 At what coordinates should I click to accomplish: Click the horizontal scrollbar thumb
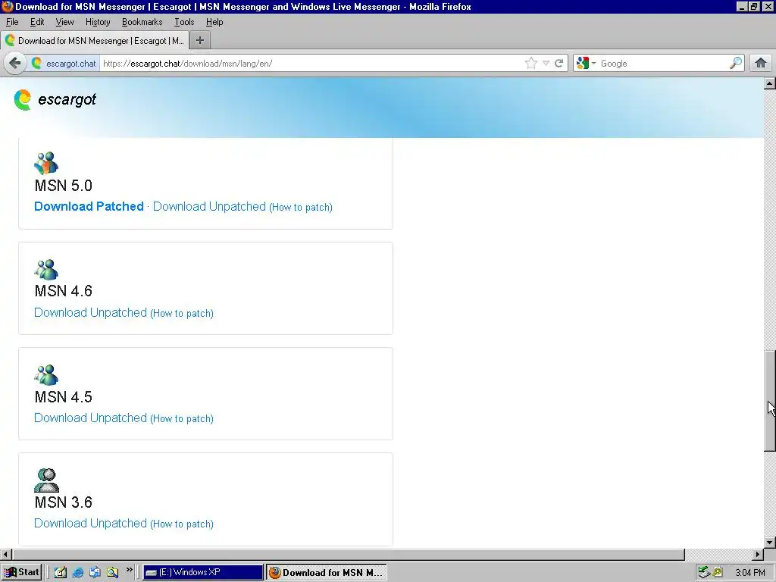pyautogui.click(x=349, y=554)
